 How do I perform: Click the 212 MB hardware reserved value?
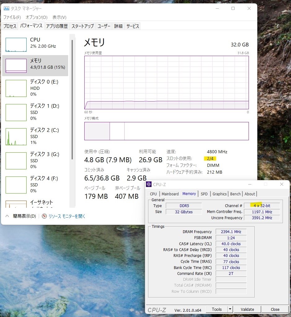coord(214,172)
